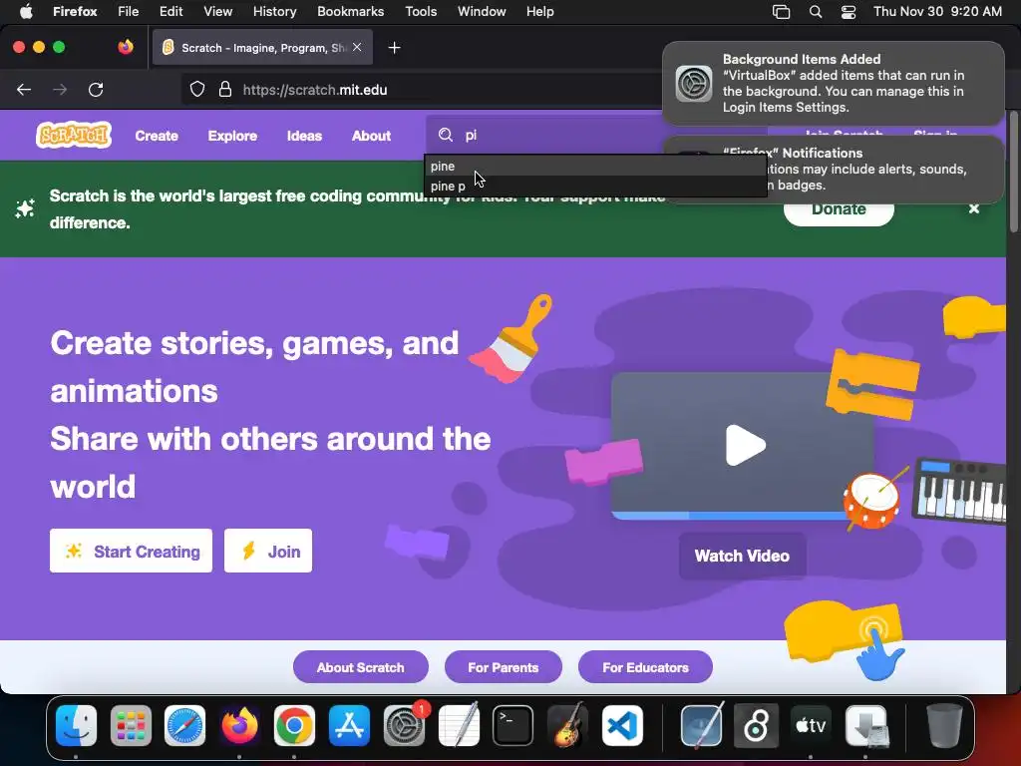This screenshot has width=1021, height=766.
Task: Click the Scratch search input field
Action: (x=596, y=135)
